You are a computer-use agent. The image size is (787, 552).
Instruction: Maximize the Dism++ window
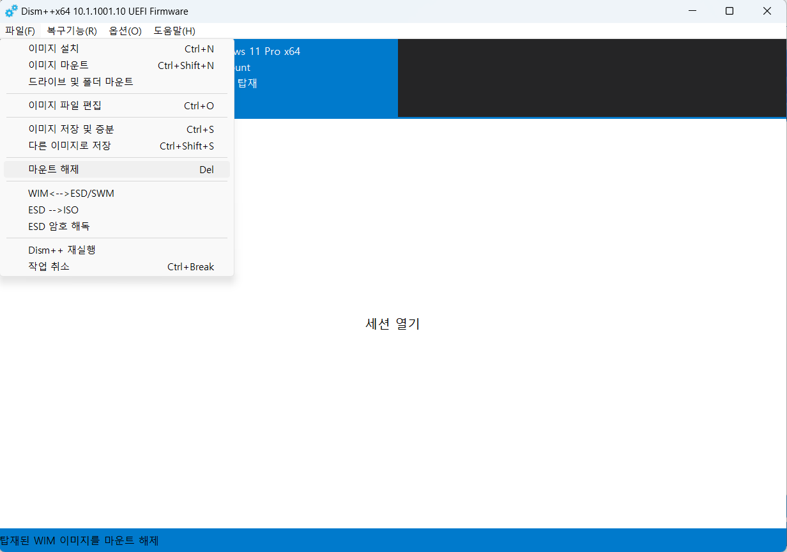(730, 11)
